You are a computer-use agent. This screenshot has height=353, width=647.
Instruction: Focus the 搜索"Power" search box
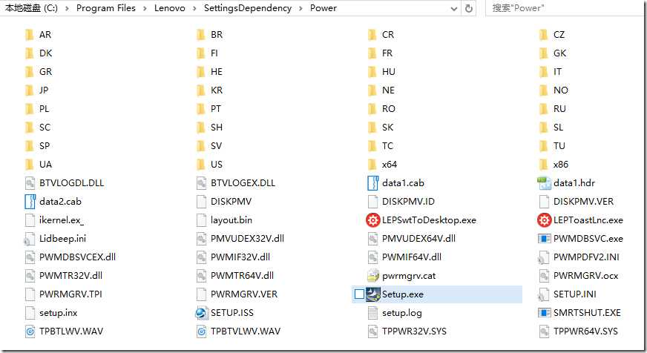(564, 8)
